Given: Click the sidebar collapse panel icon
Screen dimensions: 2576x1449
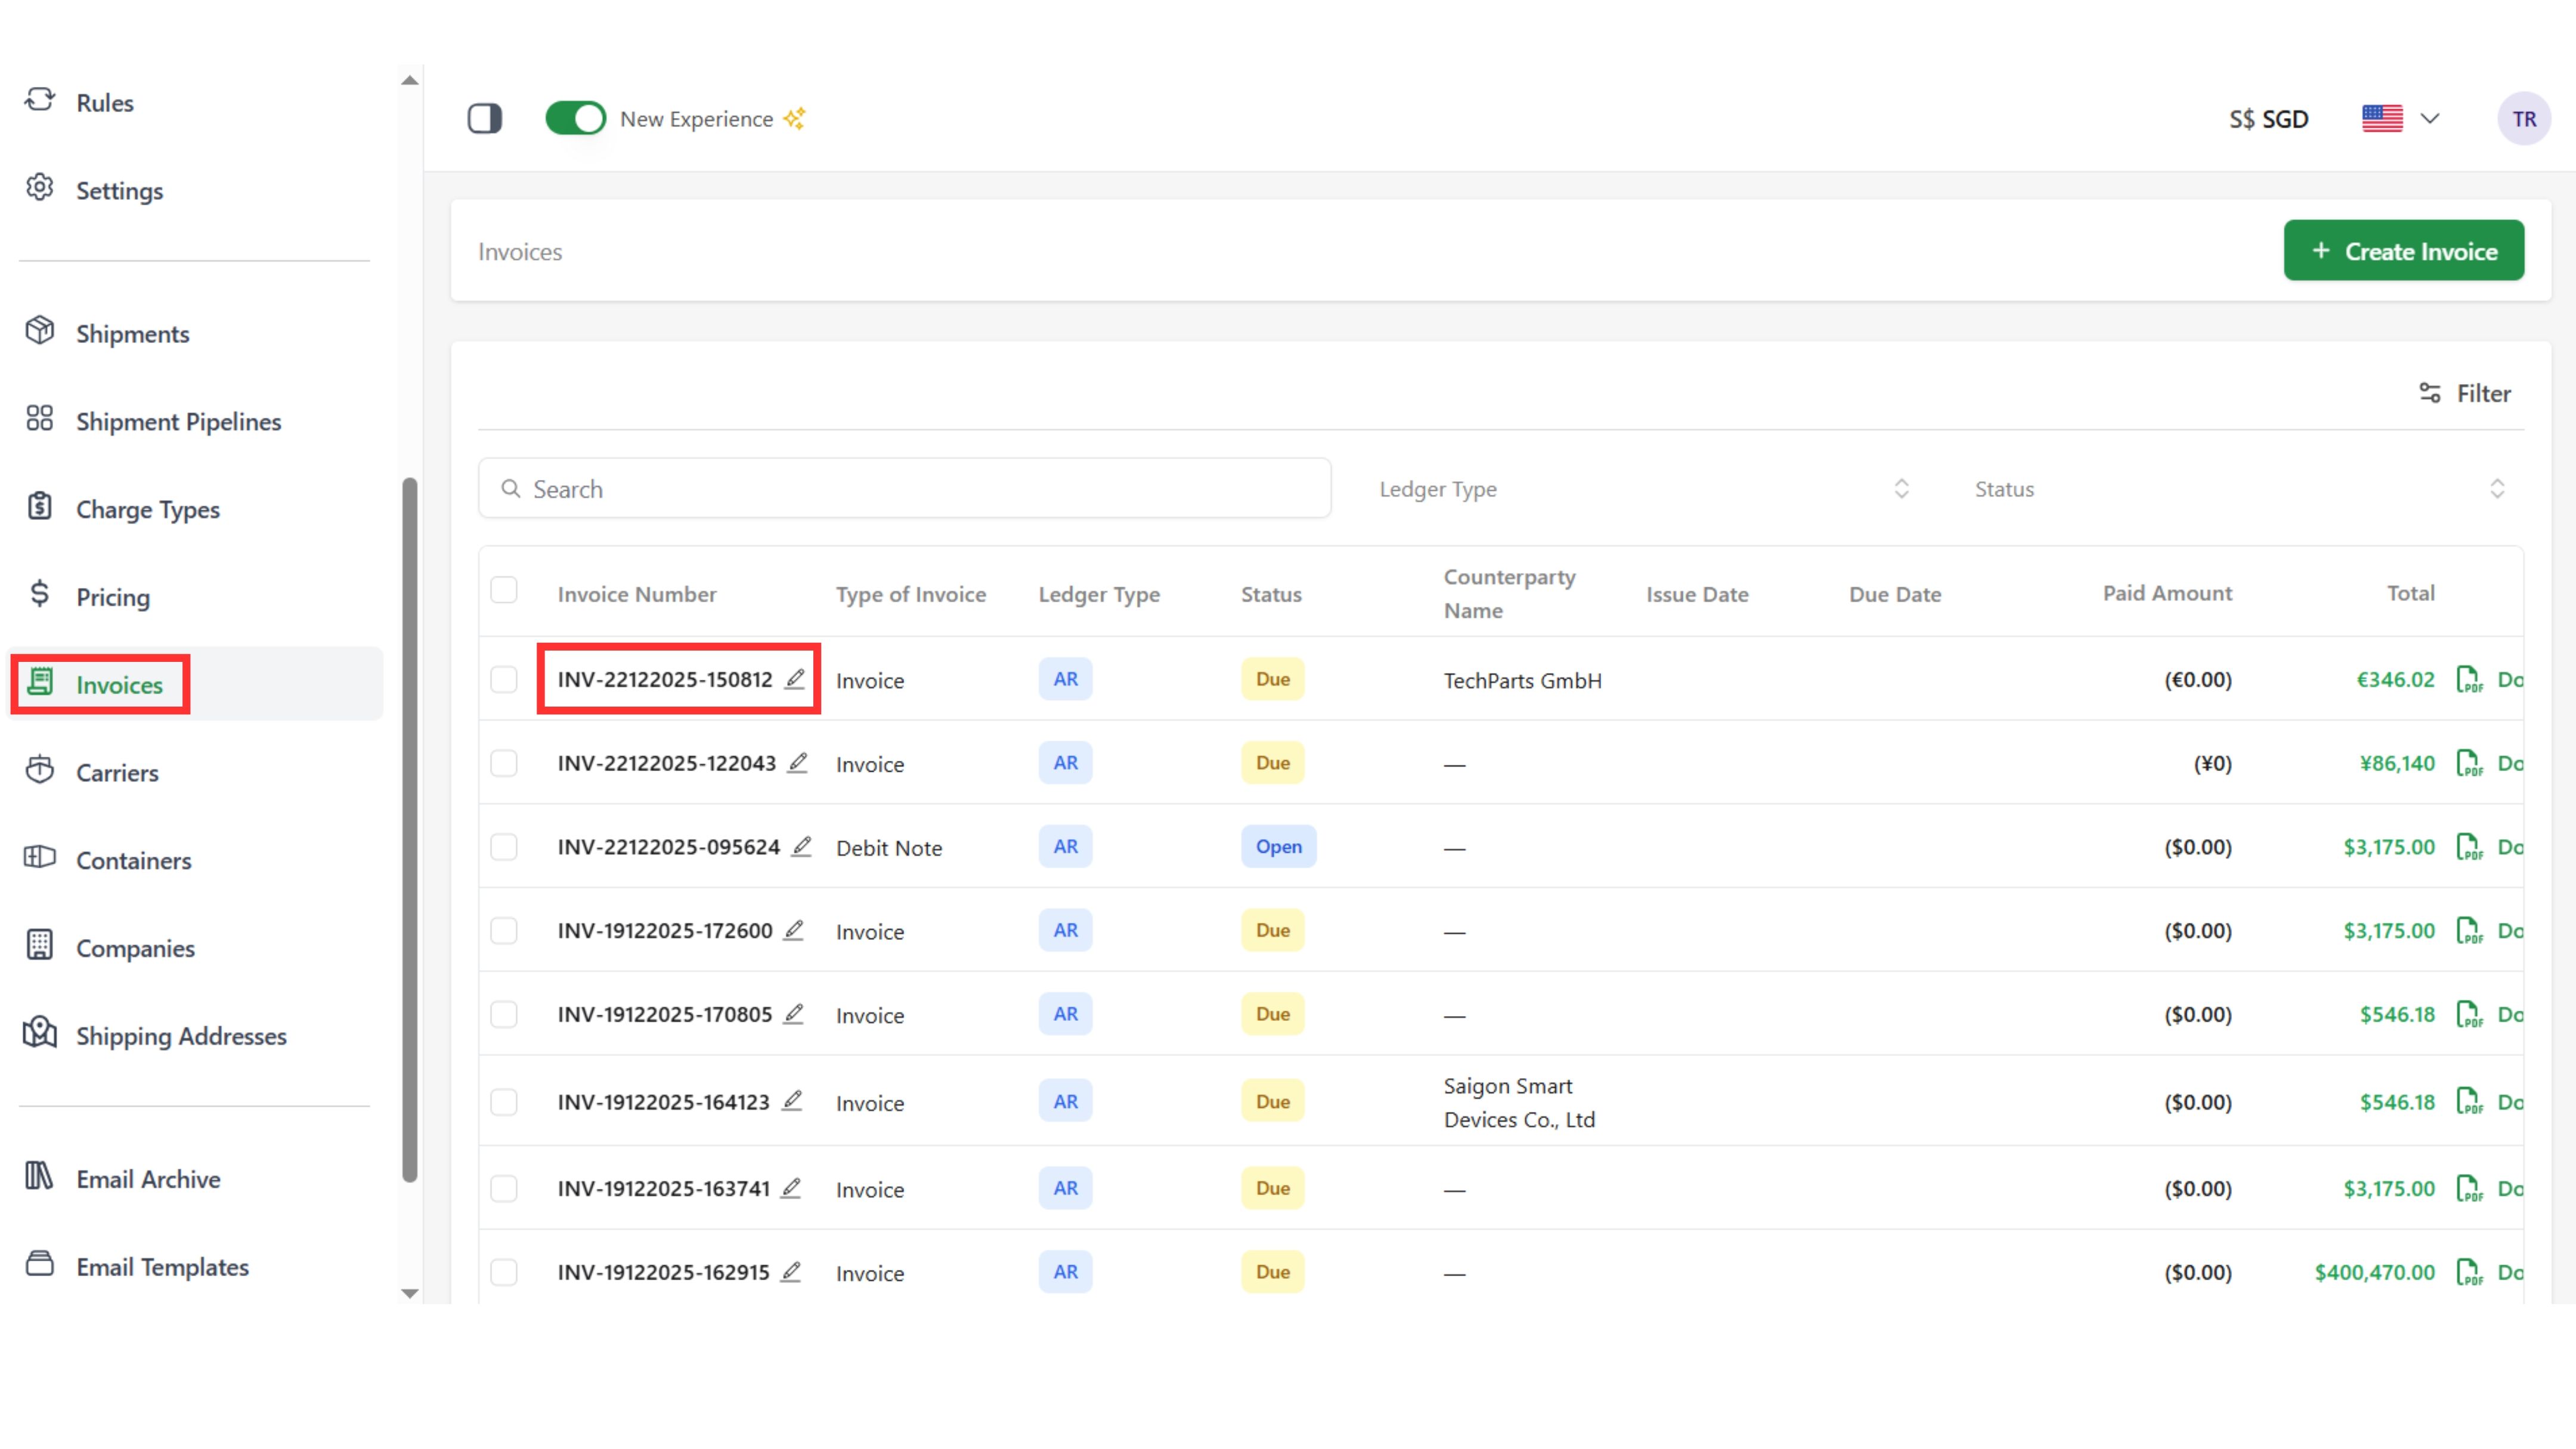Looking at the screenshot, I should (485, 119).
